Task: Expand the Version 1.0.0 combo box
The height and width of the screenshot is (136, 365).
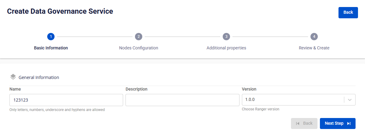Action: tap(299, 100)
